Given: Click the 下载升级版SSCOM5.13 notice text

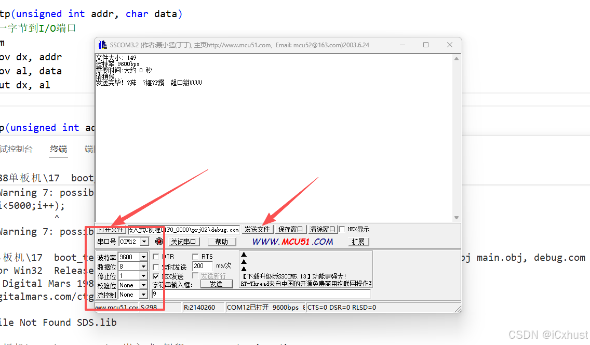Looking at the screenshot, I should pyautogui.click(x=293, y=276).
